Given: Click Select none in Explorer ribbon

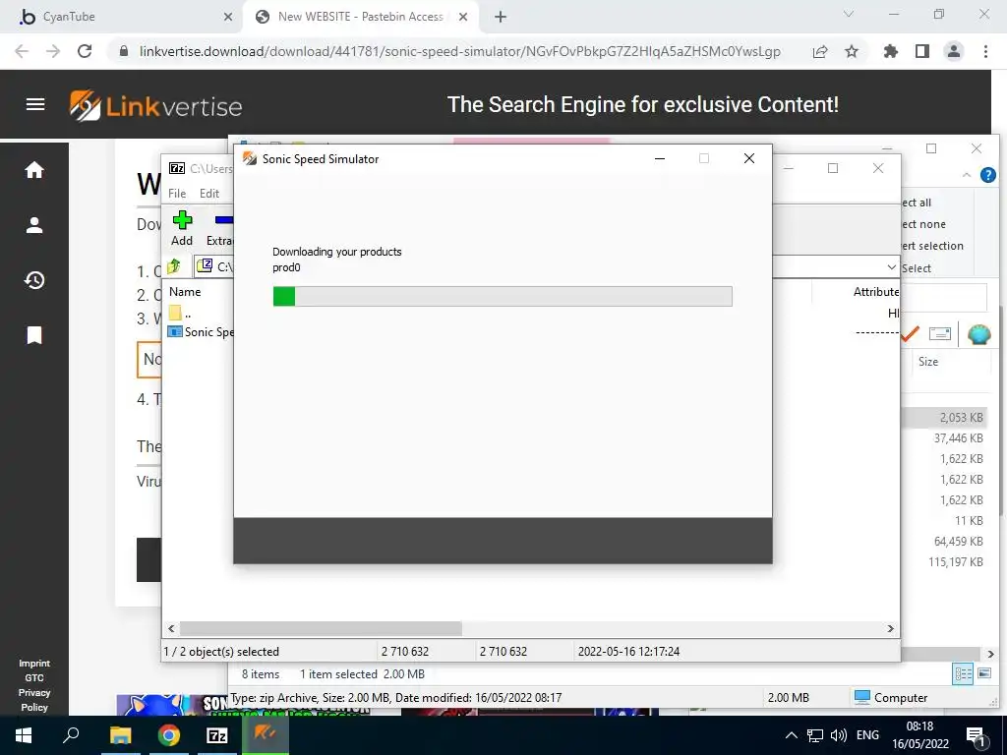Looking at the screenshot, I should pyautogui.click(x=923, y=224).
